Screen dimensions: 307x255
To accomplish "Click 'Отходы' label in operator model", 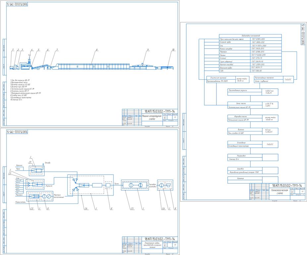I will point(48,163).
